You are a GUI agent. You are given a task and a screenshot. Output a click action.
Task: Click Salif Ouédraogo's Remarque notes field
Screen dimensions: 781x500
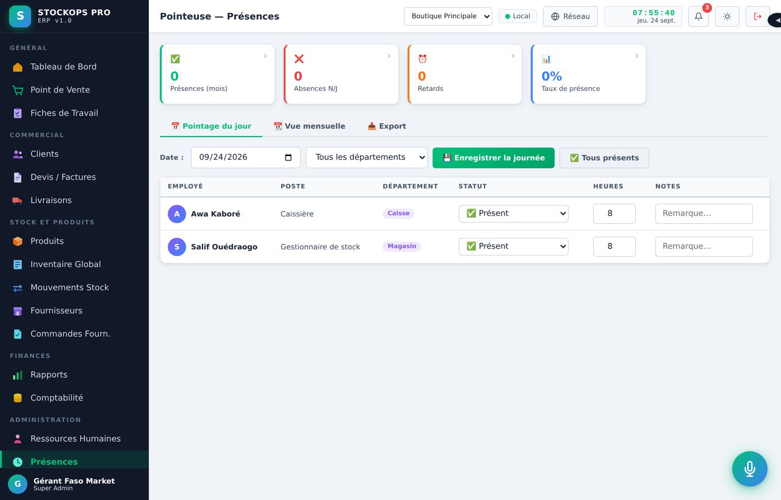point(704,246)
